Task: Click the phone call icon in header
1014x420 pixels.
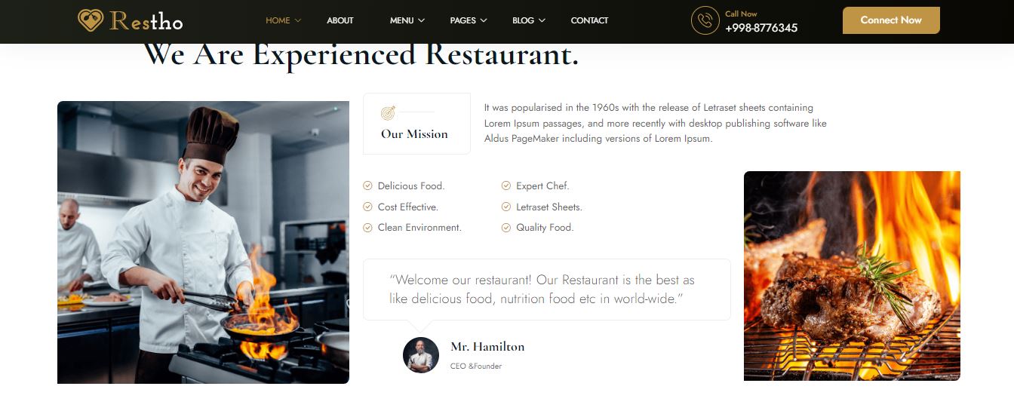Action: (705, 20)
